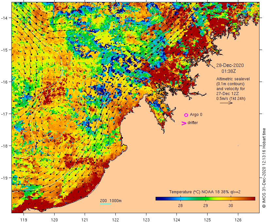Viewport: 268px width, 222px height.
Task: Click the latitude axis label -19
Action: (x=4, y=178)
